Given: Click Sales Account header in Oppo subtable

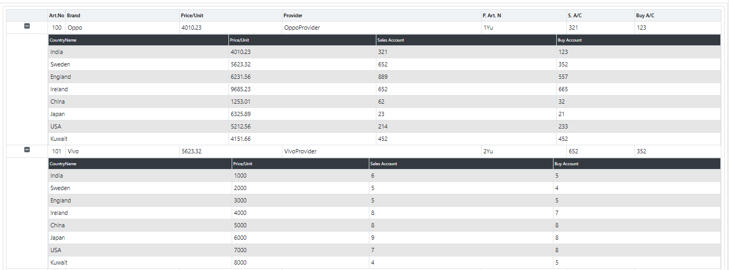Looking at the screenshot, I should click(x=391, y=40).
